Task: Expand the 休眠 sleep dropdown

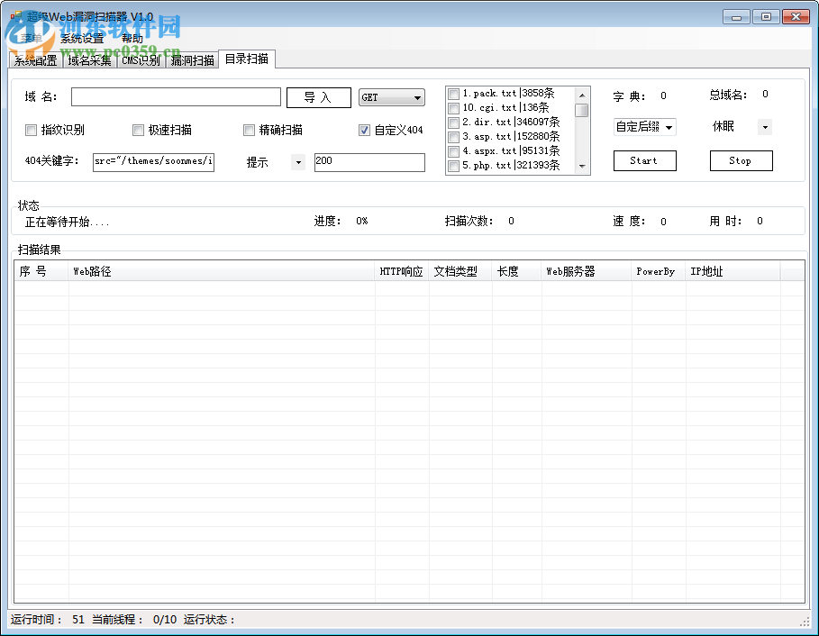Action: (765, 126)
